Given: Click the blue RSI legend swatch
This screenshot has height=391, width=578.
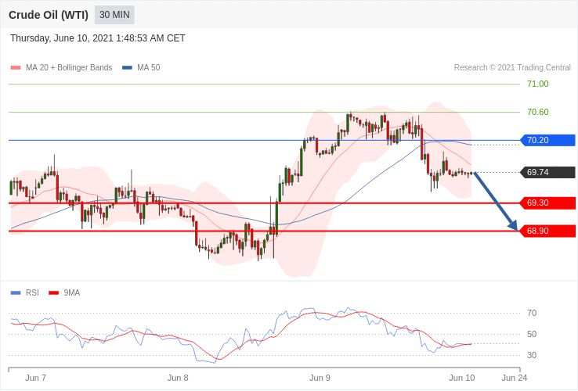Looking at the screenshot, I should (16, 293).
